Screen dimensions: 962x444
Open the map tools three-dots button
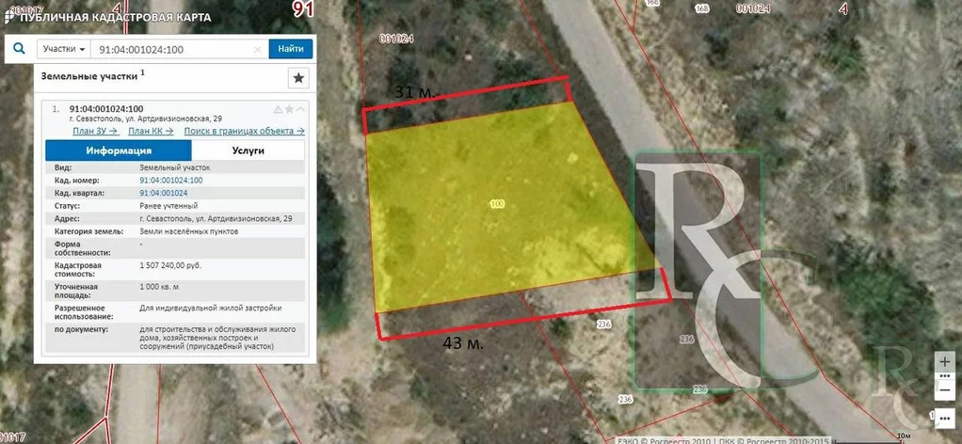pos(946,416)
